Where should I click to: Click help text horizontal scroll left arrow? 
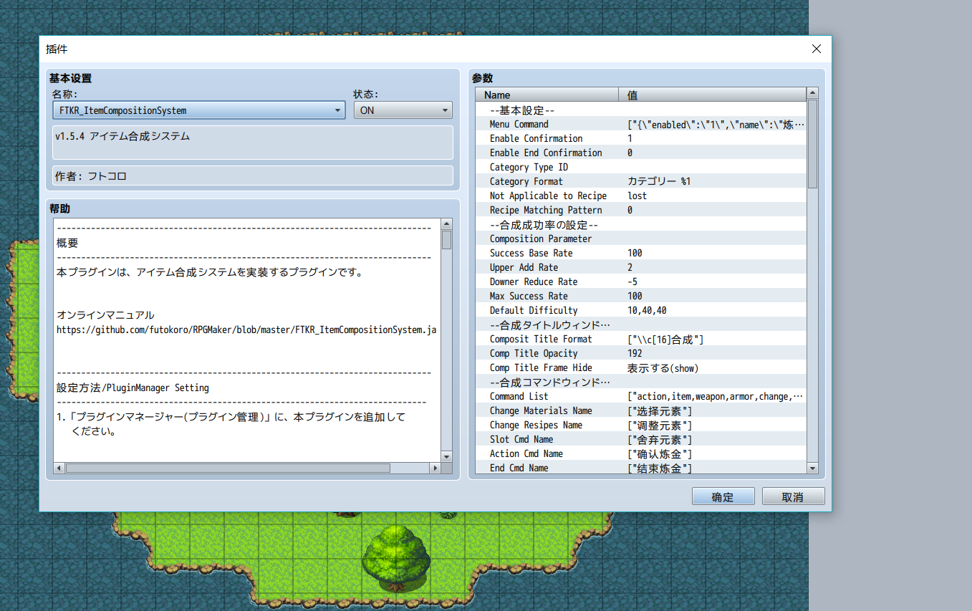click(x=60, y=468)
